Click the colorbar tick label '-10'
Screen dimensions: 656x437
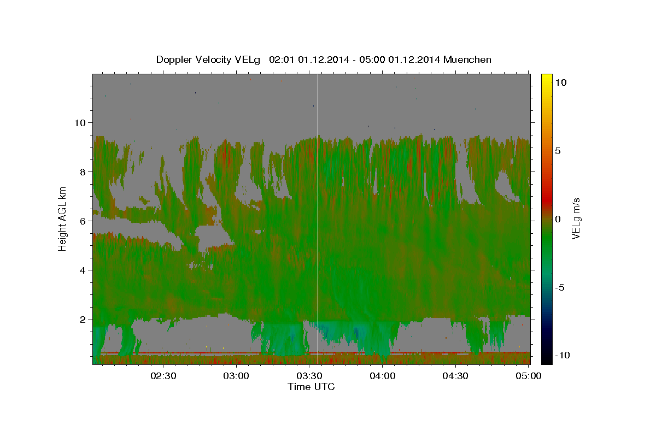coord(562,356)
